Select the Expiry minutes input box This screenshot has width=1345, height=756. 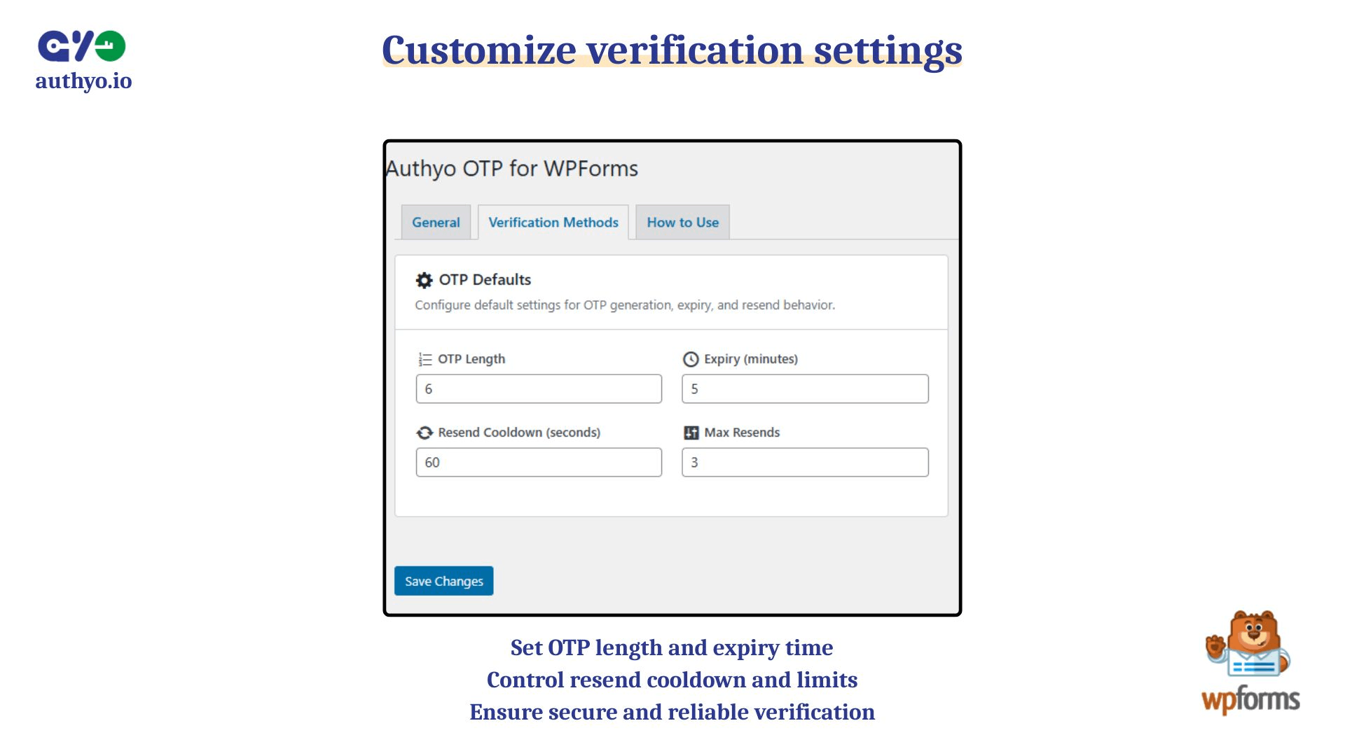804,388
